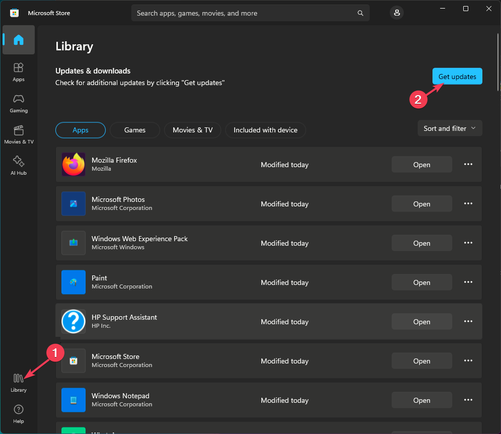Image resolution: width=501 pixels, height=434 pixels.
Task: Open Windows Web Experience Pack
Action: tap(422, 243)
